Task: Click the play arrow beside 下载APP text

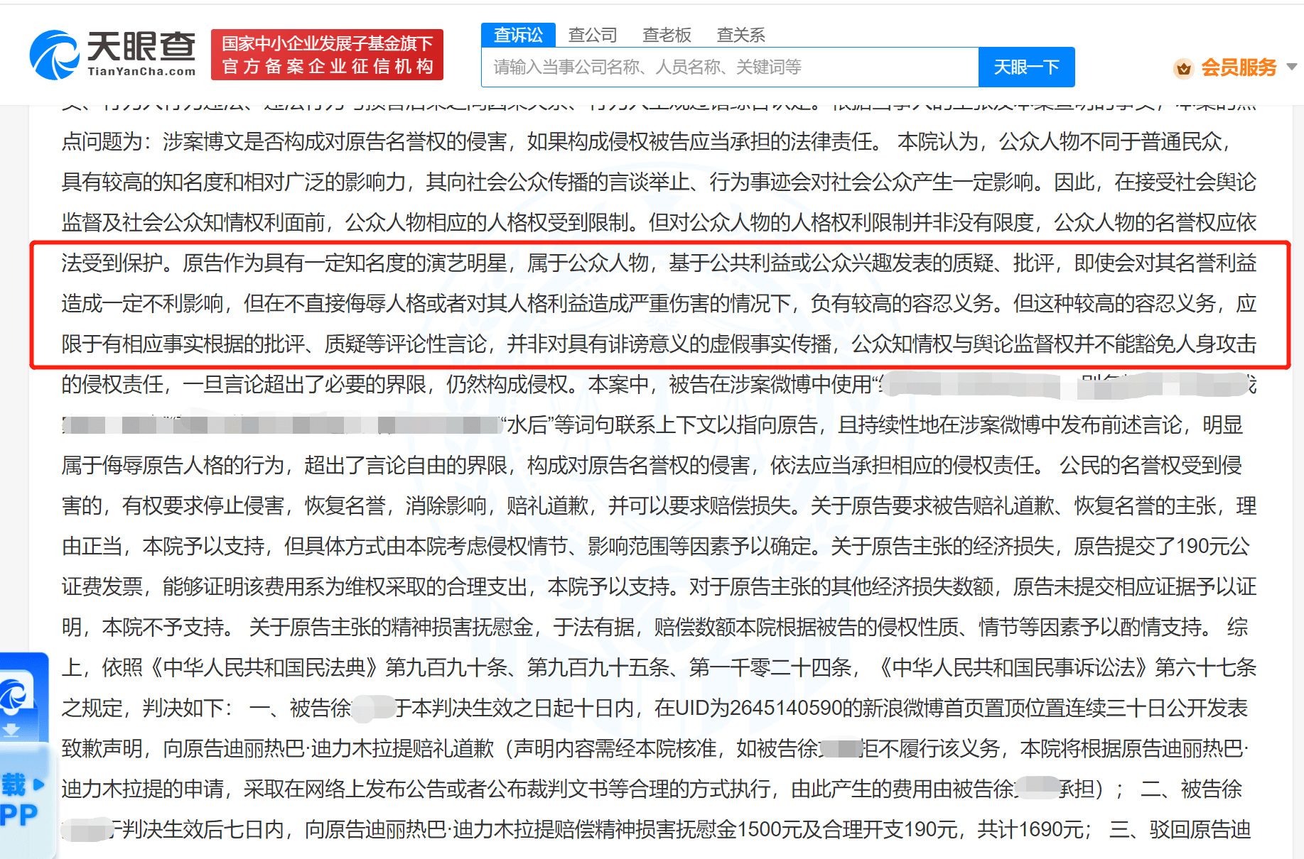Action: pos(38,783)
